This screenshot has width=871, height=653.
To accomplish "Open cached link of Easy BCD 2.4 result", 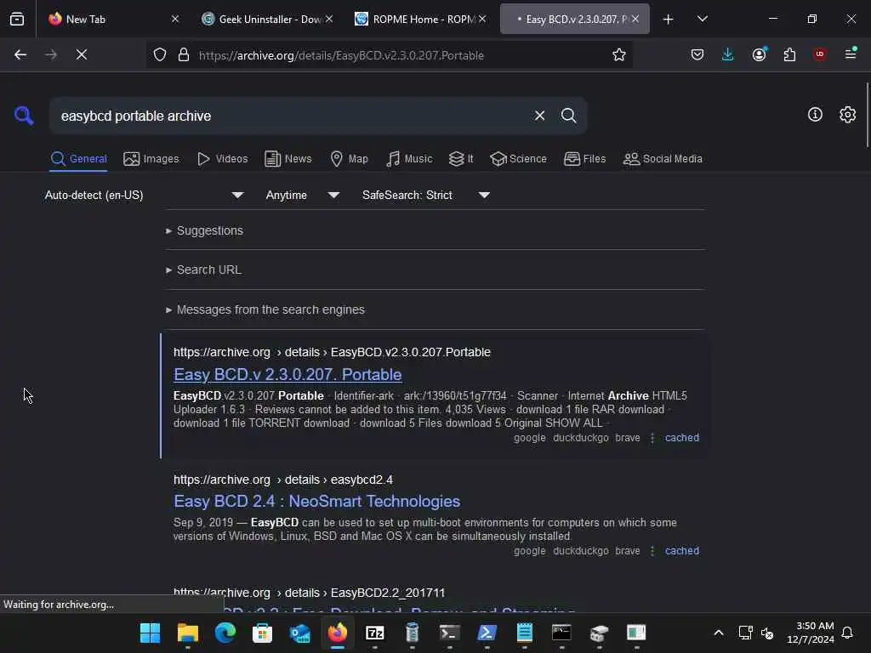I will pyautogui.click(x=681, y=551).
